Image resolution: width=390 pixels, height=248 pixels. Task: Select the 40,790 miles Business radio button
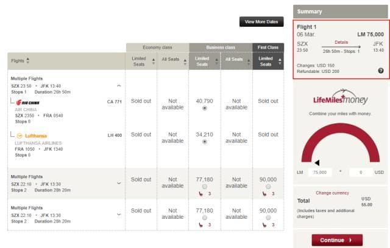[x=204, y=108]
